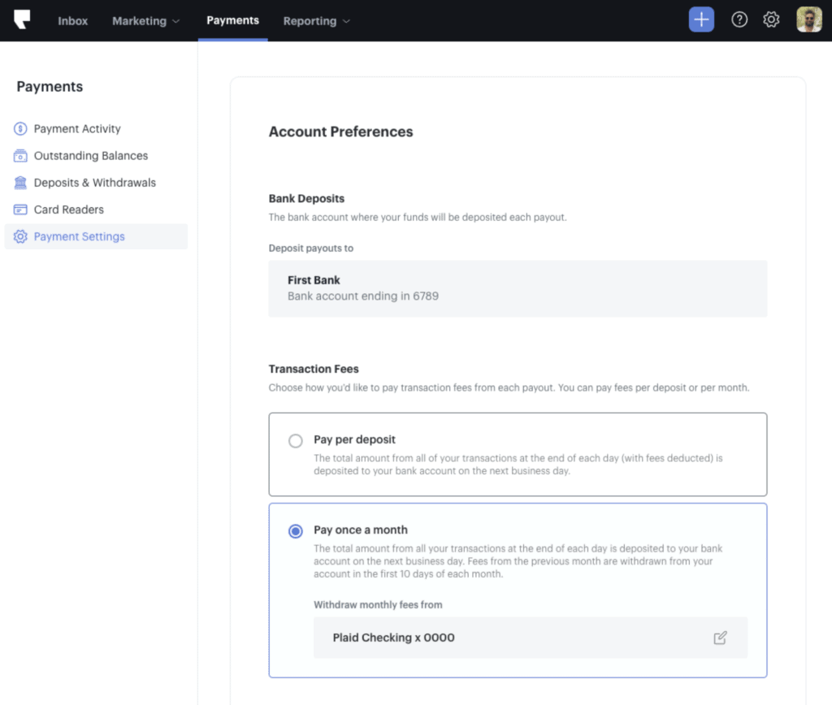Viewport: 832px width, 705px height.
Task: Open the settings gear icon
Action: [x=771, y=20]
